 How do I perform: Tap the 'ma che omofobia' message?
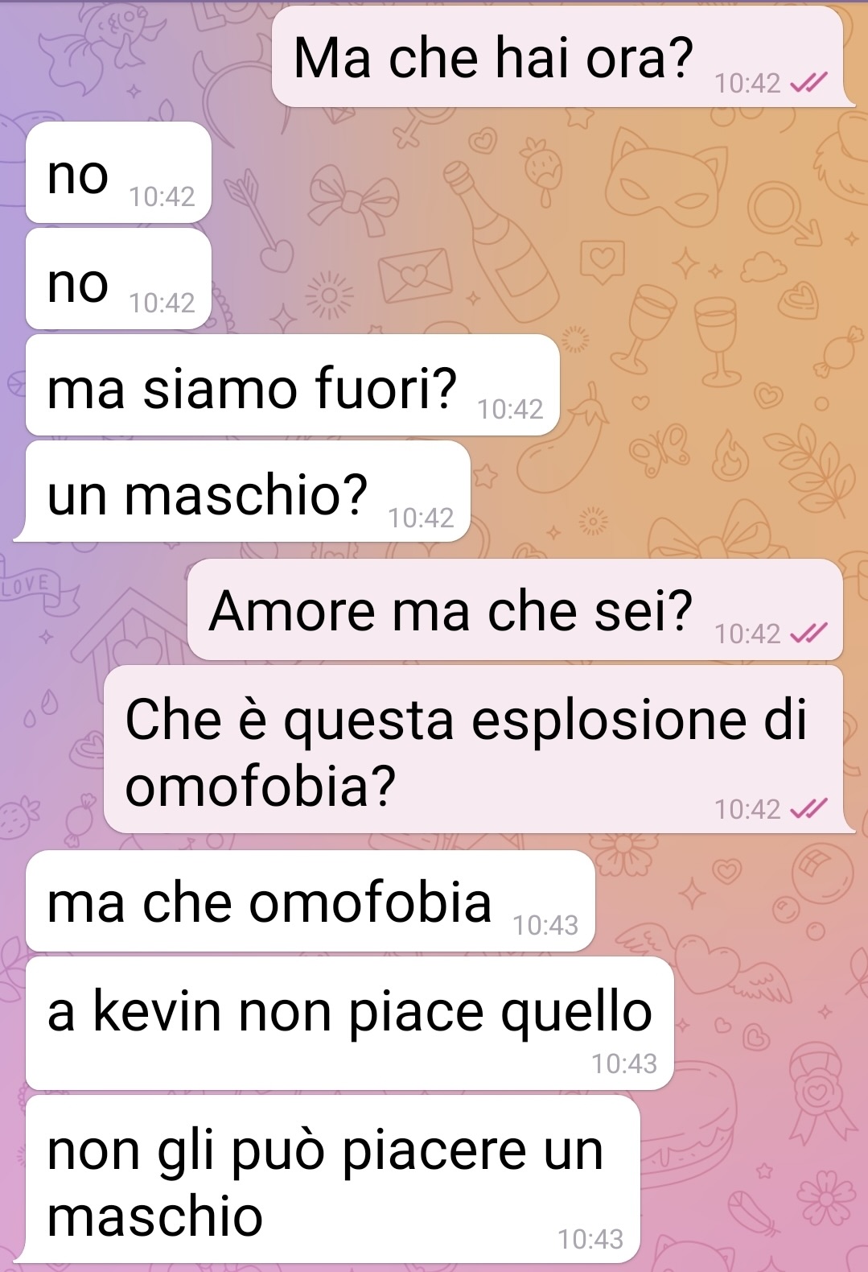pos(311,901)
